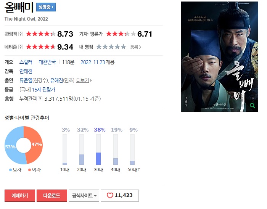Open the 스릴러 genre link
This screenshot has width=267, height=209.
(26, 62)
